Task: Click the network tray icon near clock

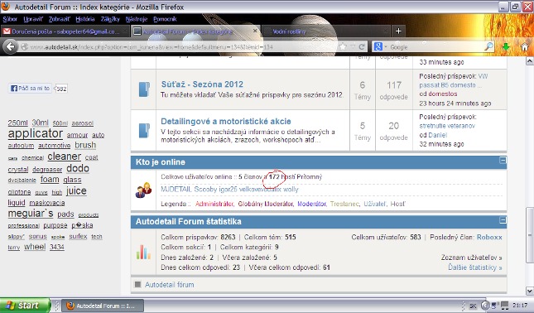Action: click(504, 306)
